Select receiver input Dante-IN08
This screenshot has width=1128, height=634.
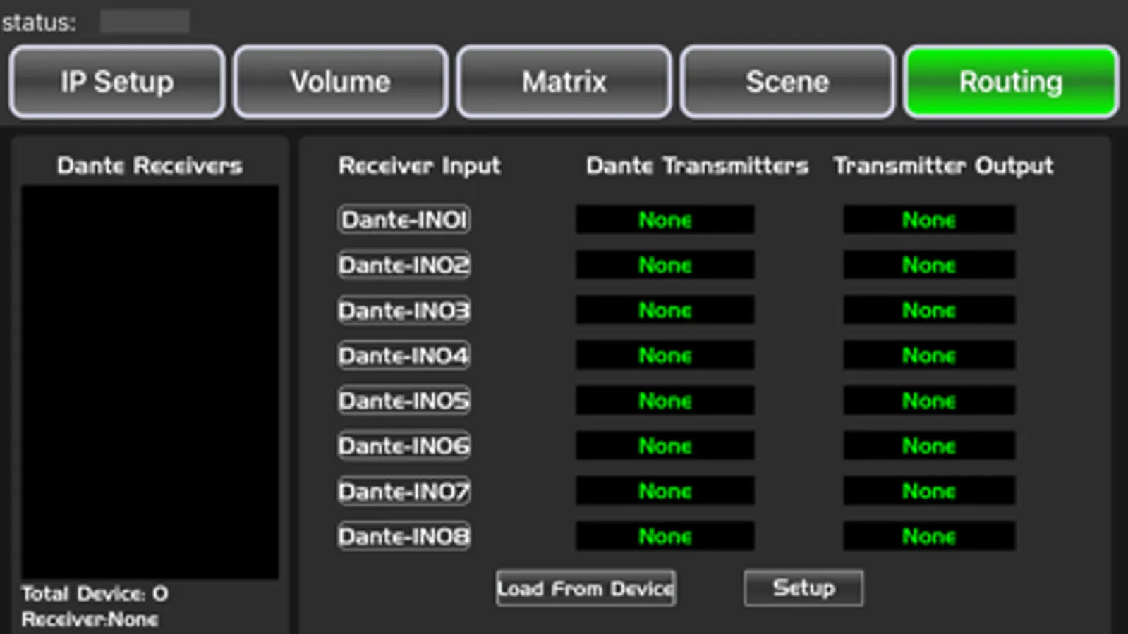point(404,536)
